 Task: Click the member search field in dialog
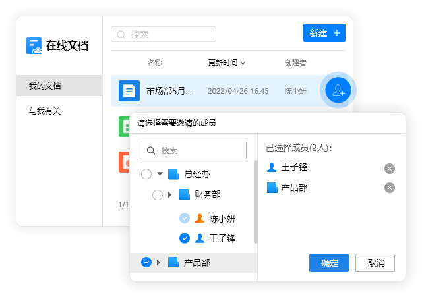(x=193, y=150)
